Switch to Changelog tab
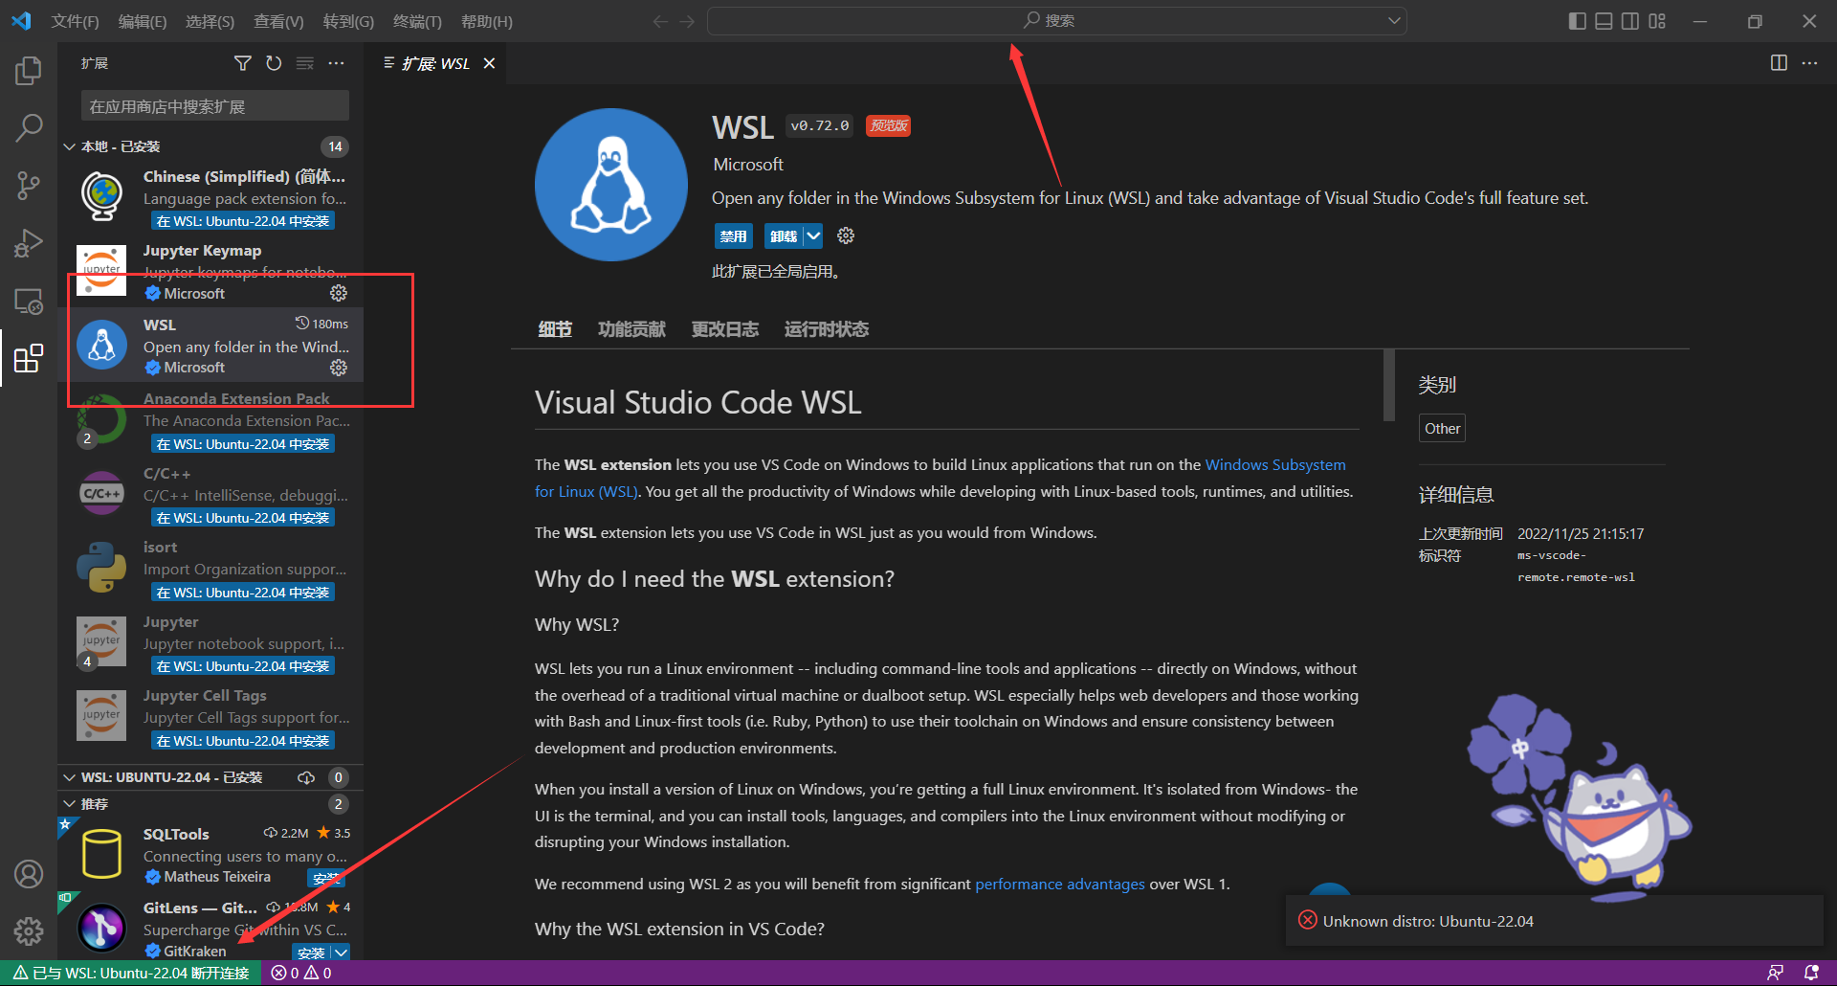This screenshot has height=986, width=1837. tap(725, 329)
